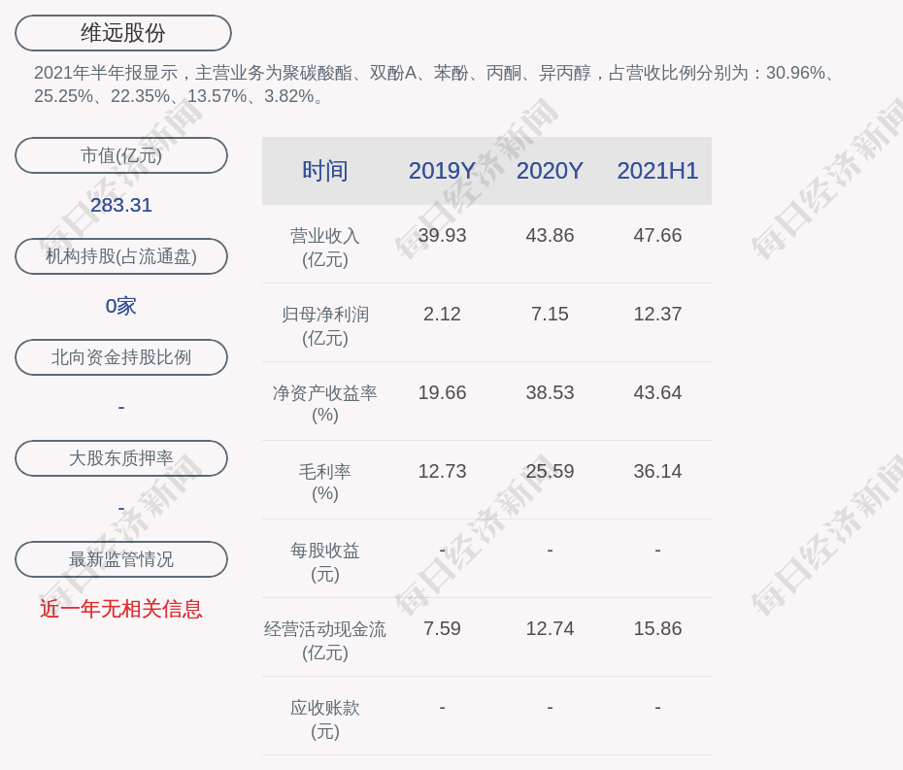Select the 2021H1 column header
The width and height of the screenshot is (903, 770).
(657, 171)
